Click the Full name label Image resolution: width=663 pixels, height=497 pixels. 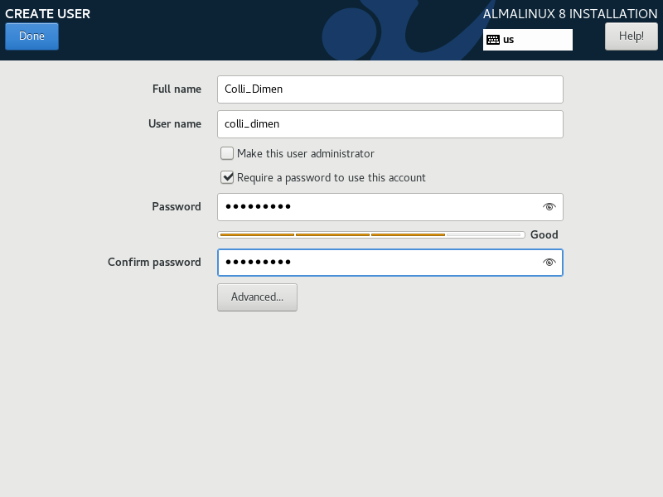[x=177, y=89]
